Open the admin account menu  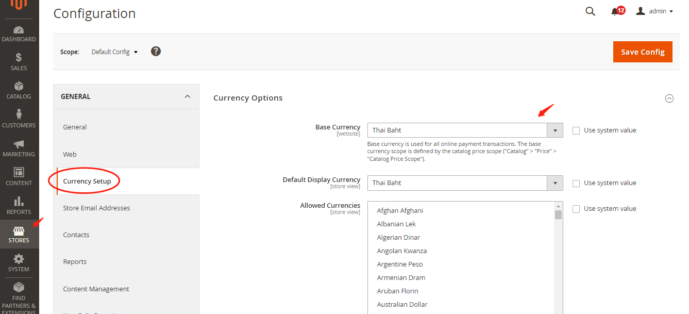click(654, 11)
